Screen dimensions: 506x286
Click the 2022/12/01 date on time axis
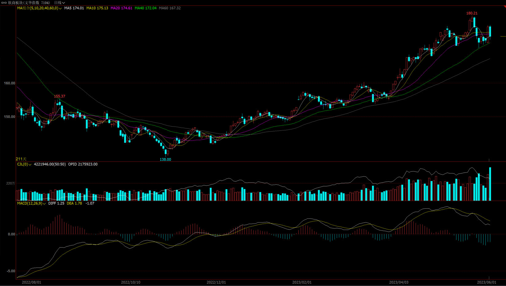click(216, 282)
